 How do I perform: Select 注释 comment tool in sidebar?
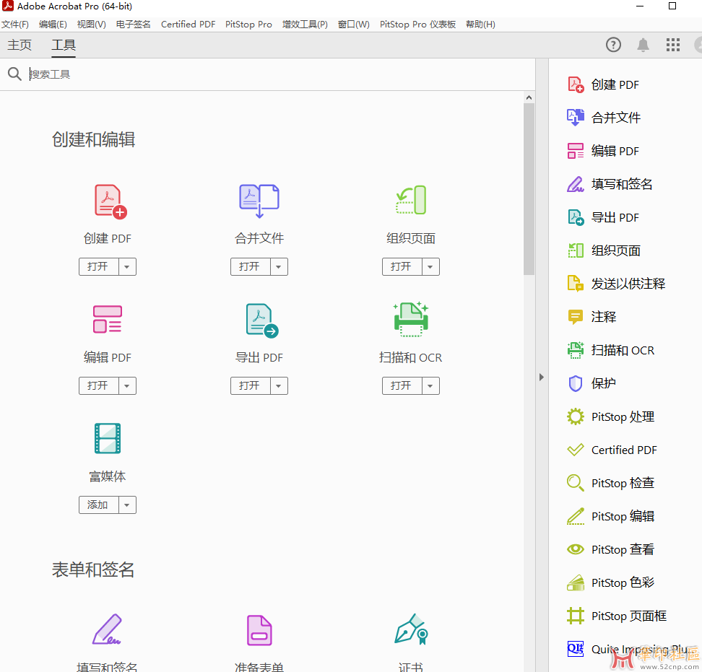tap(591, 317)
